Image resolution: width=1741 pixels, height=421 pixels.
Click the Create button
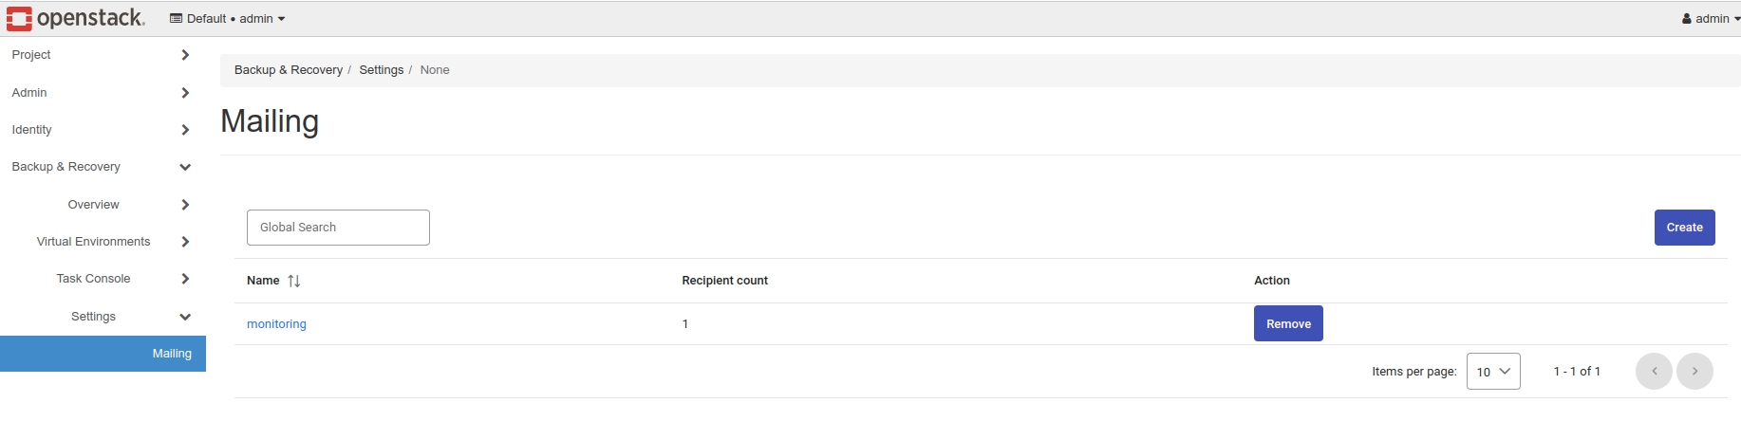coord(1684,228)
